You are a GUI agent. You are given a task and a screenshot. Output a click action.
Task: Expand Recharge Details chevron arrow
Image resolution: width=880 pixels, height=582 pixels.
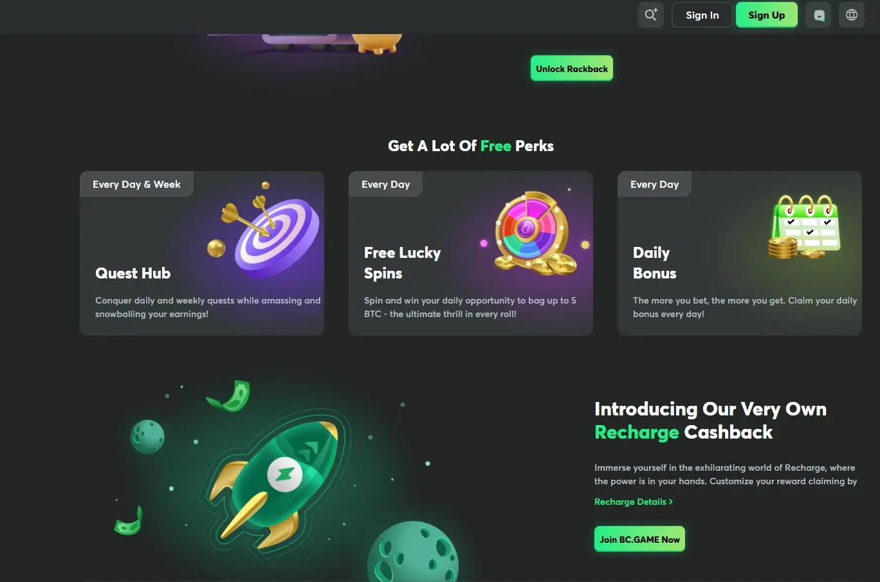click(671, 502)
